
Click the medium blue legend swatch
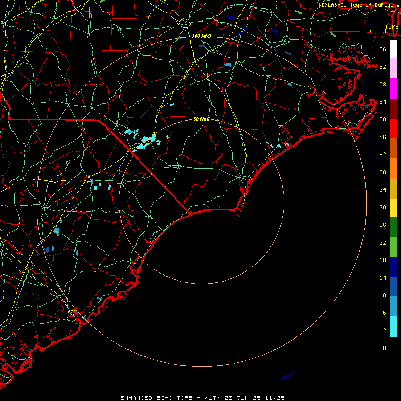393,286
